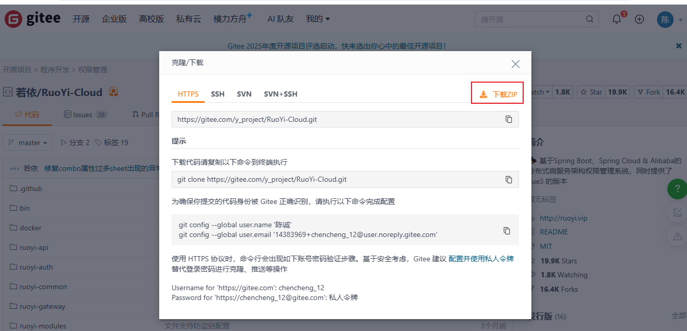This screenshot has width=687, height=331.
Task: Copy the HTTPS repository URL
Action: [x=509, y=119]
